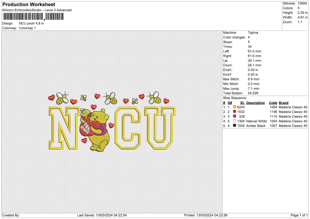Screen dimensions: 310x219
Task: Click the design name 'NCU pooh 4,8 in'
Action: pos(31,23)
